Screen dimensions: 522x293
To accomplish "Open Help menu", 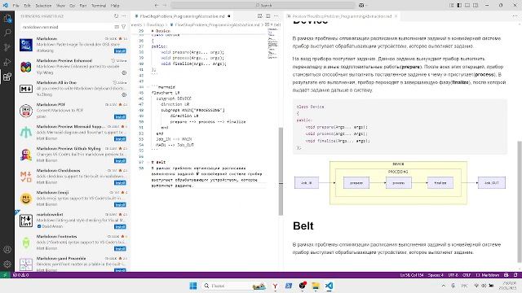I will (x=115, y=6).
